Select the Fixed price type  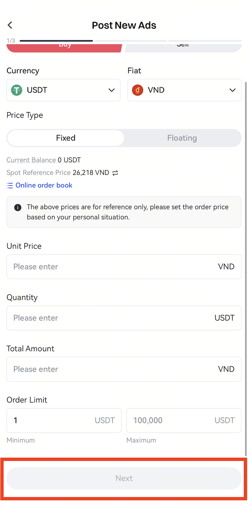point(66,138)
